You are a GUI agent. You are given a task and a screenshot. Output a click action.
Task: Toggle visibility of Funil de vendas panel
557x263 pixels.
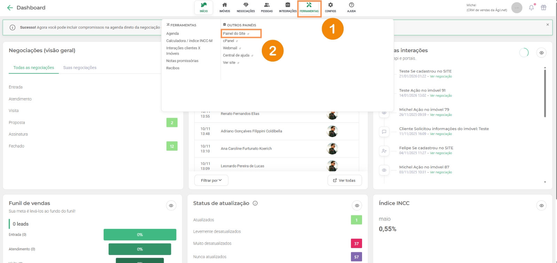click(171, 206)
